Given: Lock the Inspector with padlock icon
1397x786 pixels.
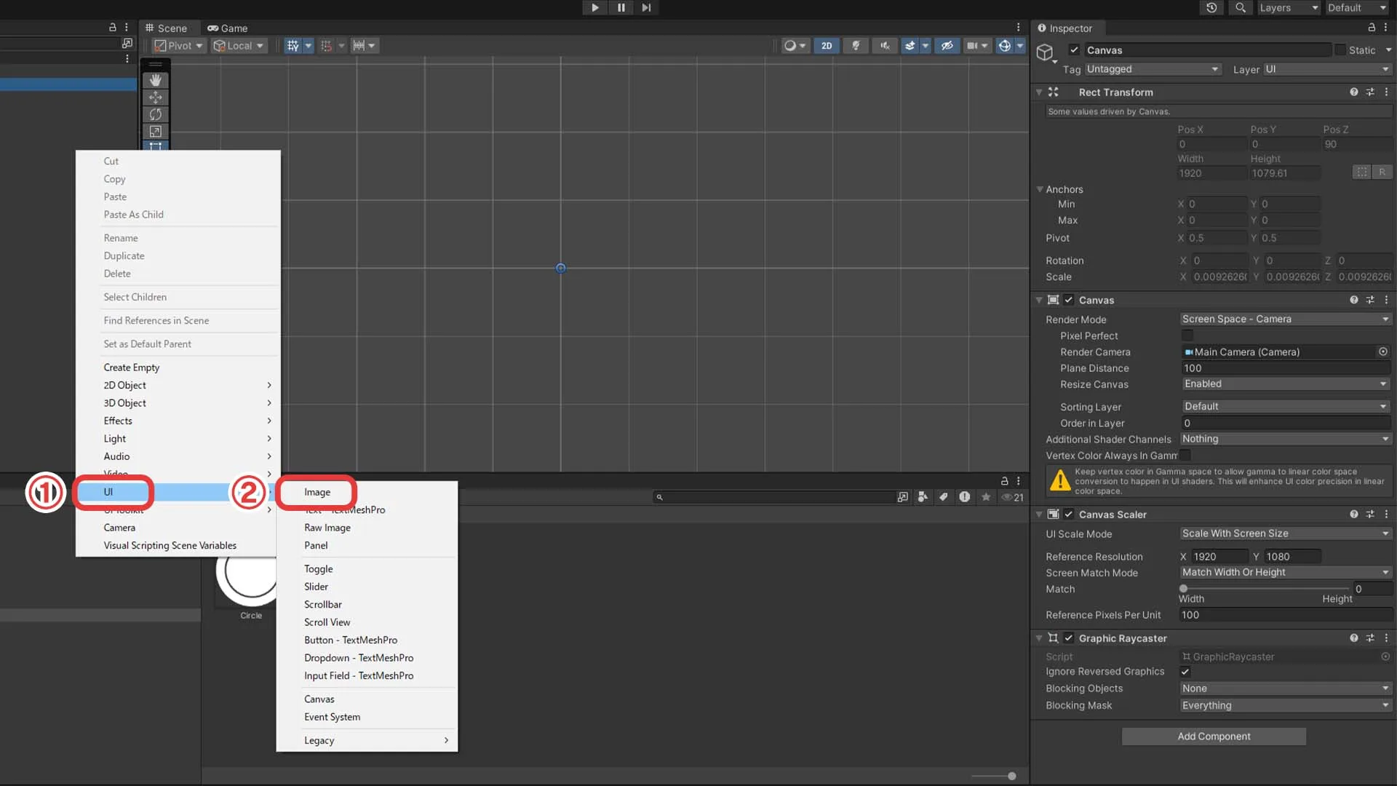Looking at the screenshot, I should coord(1372,28).
